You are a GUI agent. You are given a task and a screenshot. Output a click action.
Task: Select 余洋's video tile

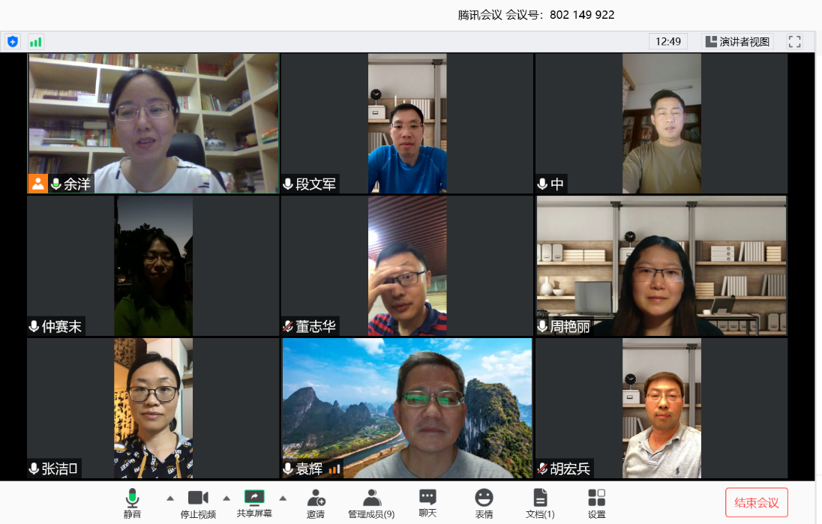click(x=154, y=123)
